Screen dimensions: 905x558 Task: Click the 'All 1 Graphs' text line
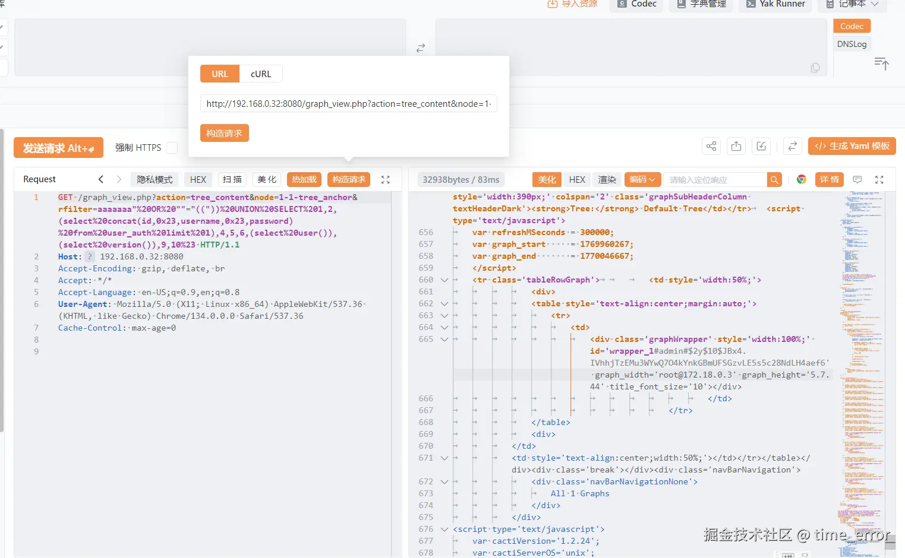(x=580, y=493)
